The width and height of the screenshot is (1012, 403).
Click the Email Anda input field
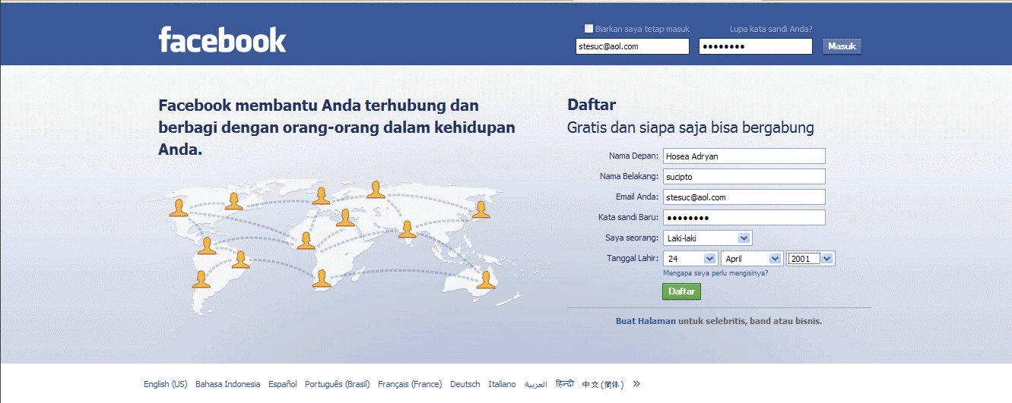click(x=744, y=197)
